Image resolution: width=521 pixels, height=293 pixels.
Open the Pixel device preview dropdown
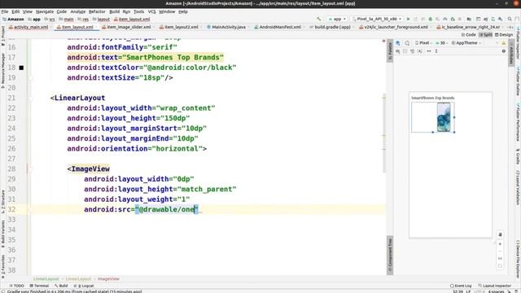423,43
